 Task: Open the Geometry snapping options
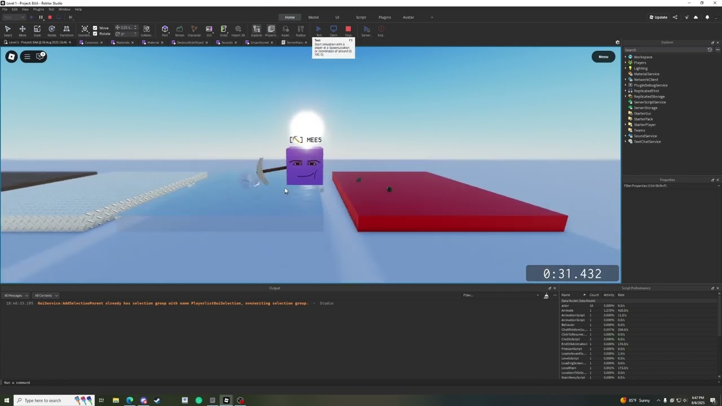coord(84,30)
